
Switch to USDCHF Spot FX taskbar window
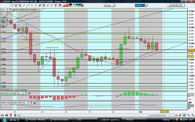click(110, 120)
